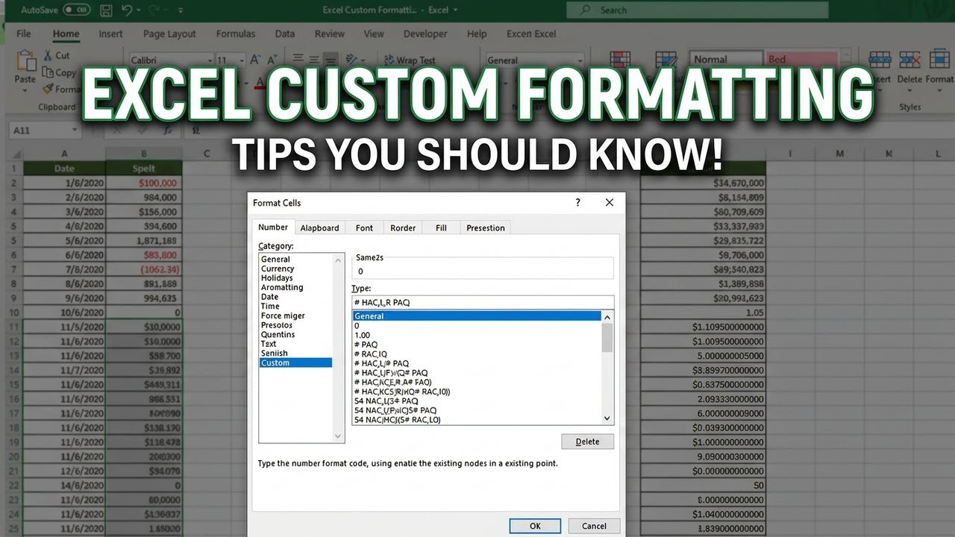
Task: Click the Cut scissors icon
Action: click(x=48, y=55)
